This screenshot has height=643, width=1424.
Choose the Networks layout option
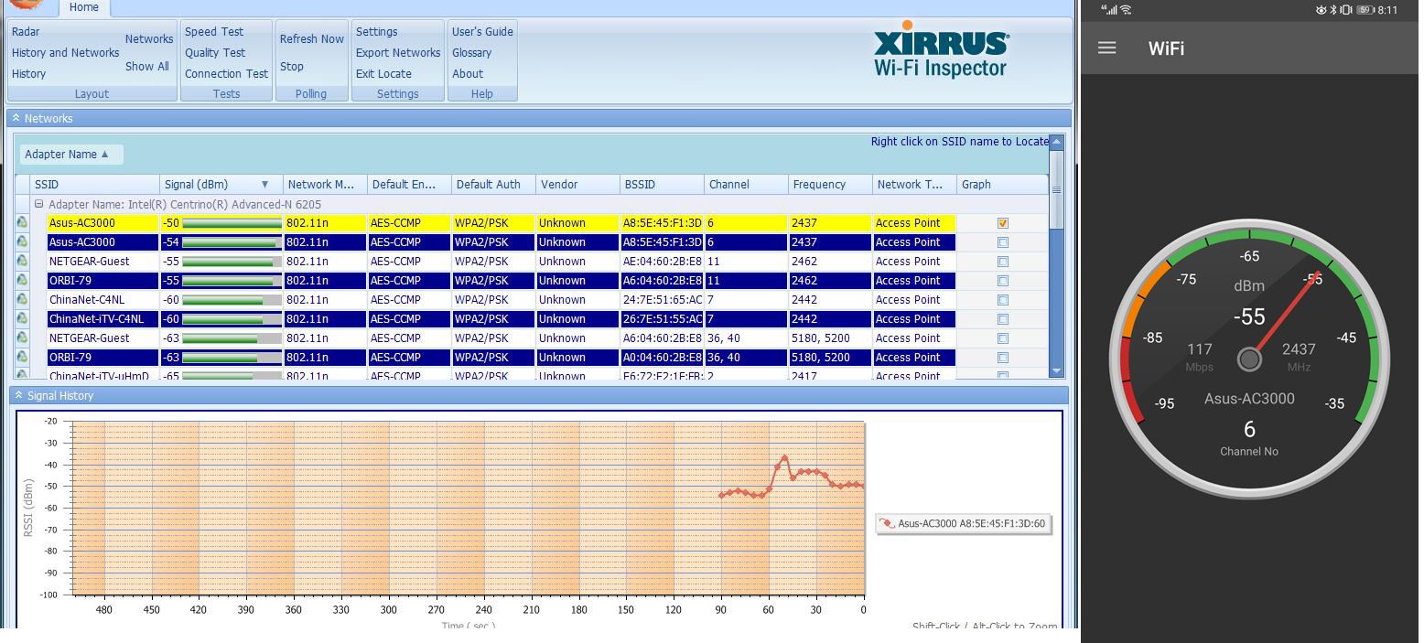[149, 38]
